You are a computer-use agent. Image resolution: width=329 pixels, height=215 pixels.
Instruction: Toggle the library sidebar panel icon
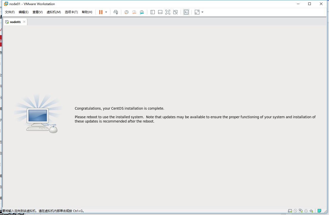click(x=153, y=12)
